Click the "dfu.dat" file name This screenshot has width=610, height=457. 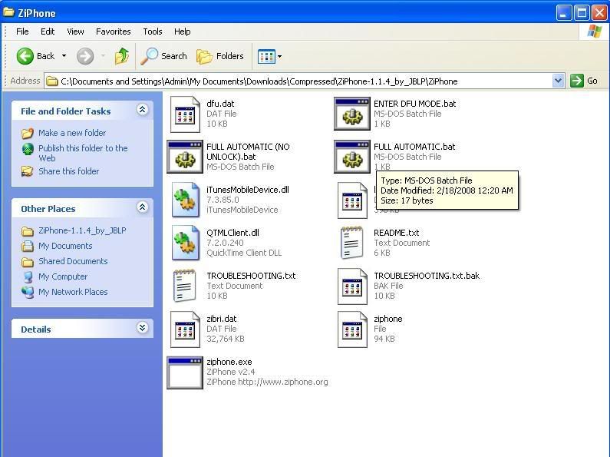pyautogui.click(x=220, y=104)
